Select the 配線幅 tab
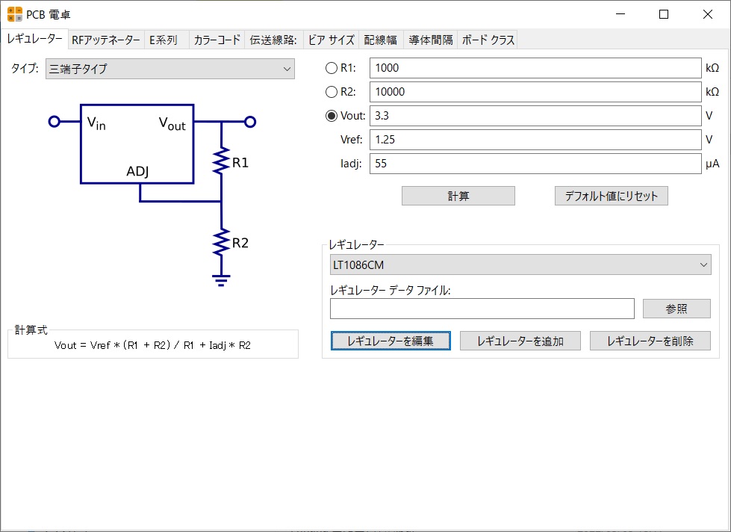731x532 pixels. 380,40
